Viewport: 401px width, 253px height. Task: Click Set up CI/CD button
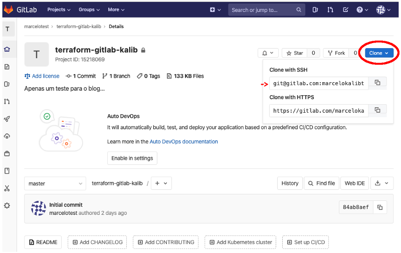pyautogui.click(x=306, y=242)
